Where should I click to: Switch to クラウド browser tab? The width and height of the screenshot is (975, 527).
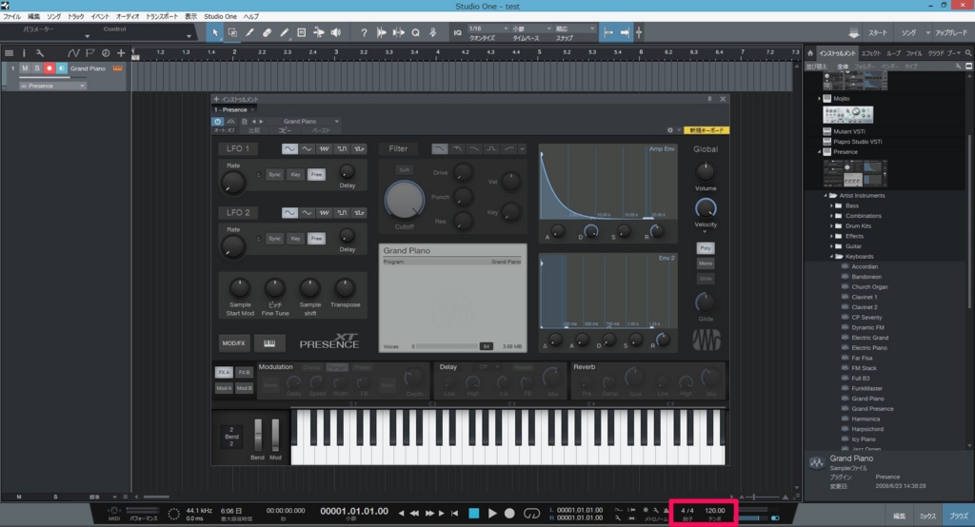point(936,53)
